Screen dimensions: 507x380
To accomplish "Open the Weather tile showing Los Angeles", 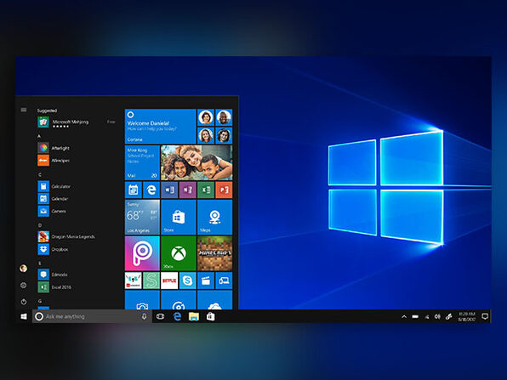I will point(142,217).
